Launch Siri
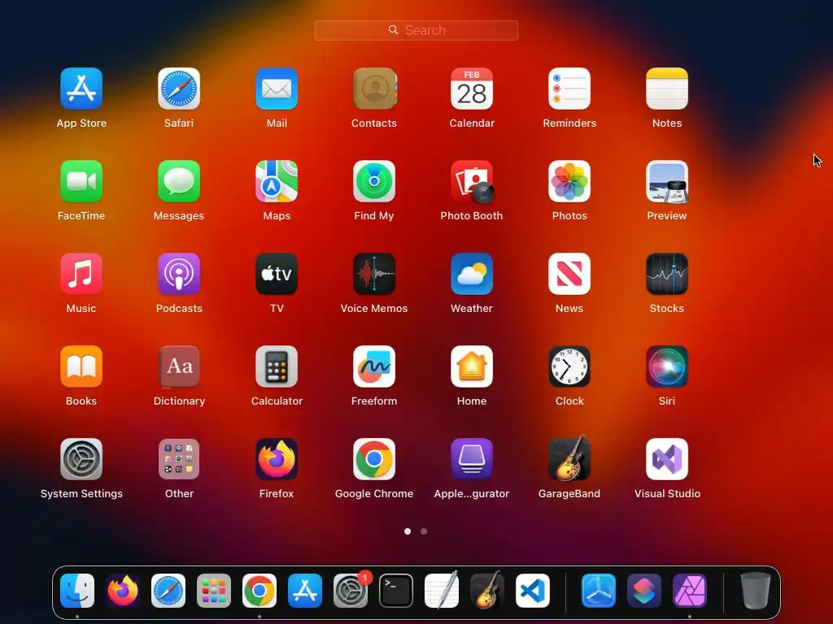833x624 pixels. [x=667, y=366]
